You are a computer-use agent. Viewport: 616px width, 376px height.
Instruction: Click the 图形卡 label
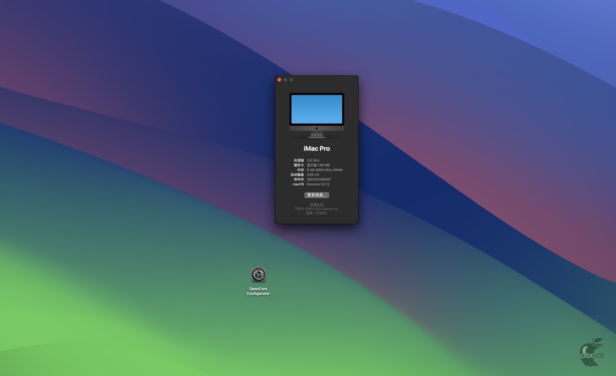tap(299, 165)
